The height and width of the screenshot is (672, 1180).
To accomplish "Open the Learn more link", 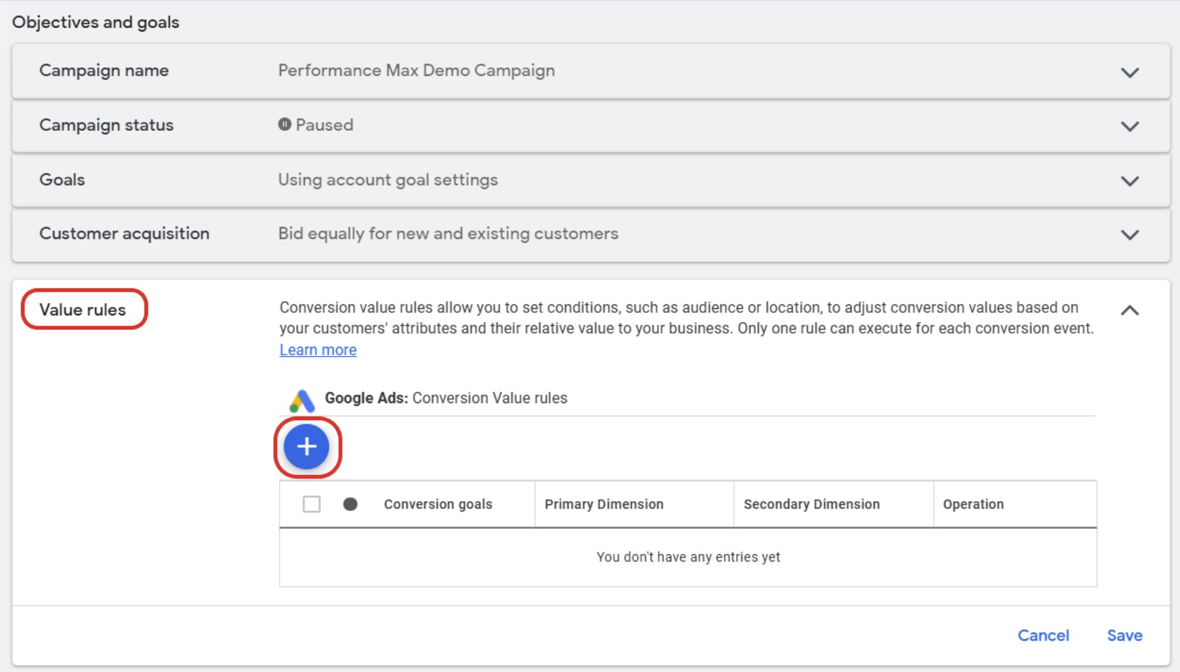I will click(x=318, y=350).
